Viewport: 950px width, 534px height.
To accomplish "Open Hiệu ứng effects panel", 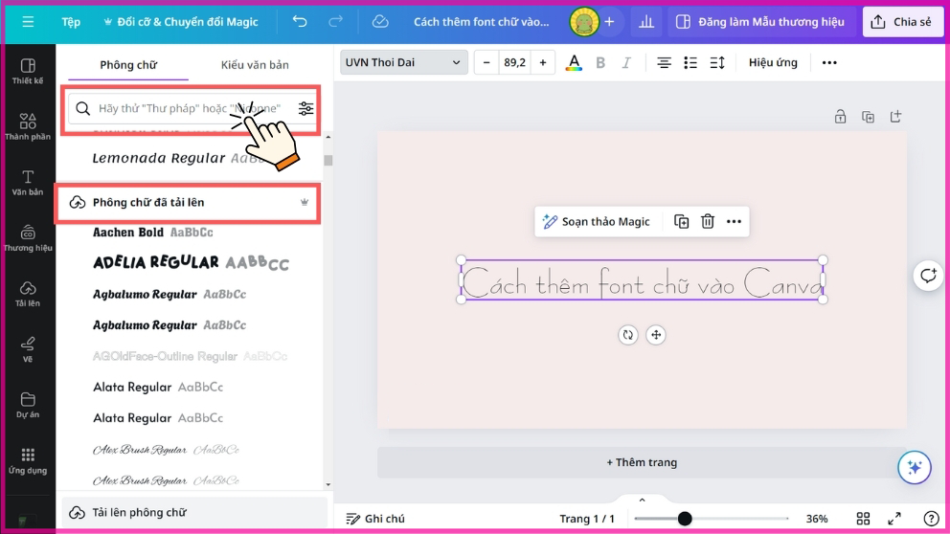I will point(773,62).
